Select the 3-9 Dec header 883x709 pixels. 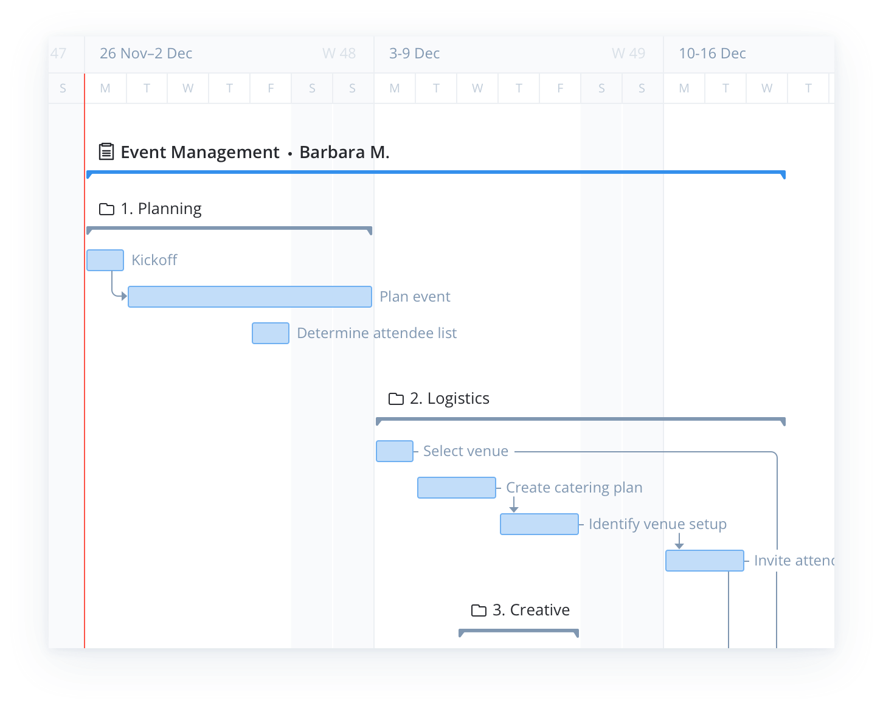[x=414, y=54]
